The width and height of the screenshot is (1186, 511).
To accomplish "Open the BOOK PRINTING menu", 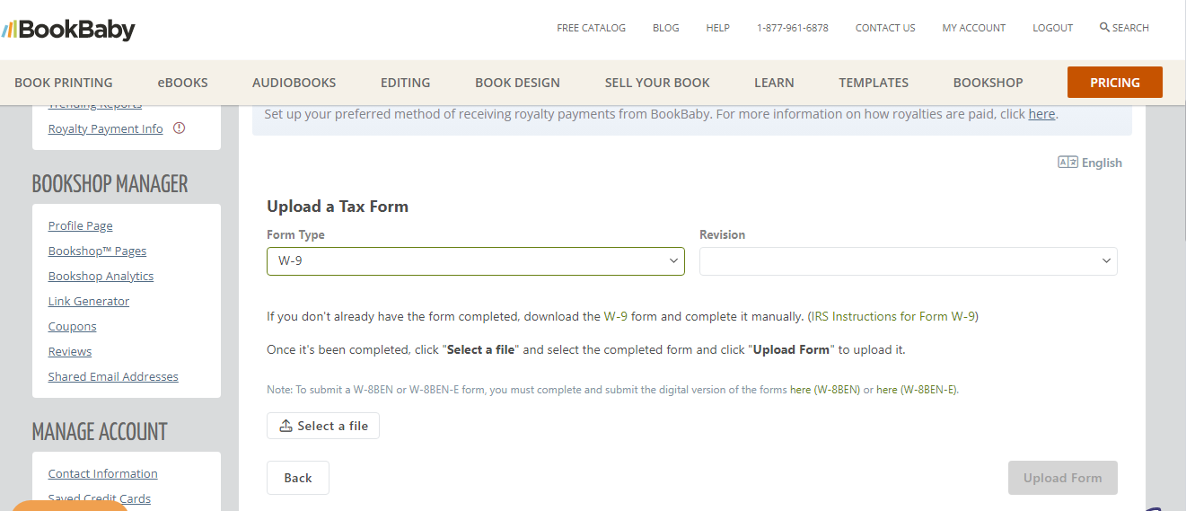I will [x=64, y=83].
